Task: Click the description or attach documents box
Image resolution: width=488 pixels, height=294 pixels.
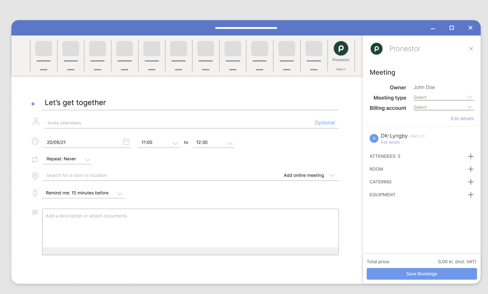Action: [x=191, y=232]
